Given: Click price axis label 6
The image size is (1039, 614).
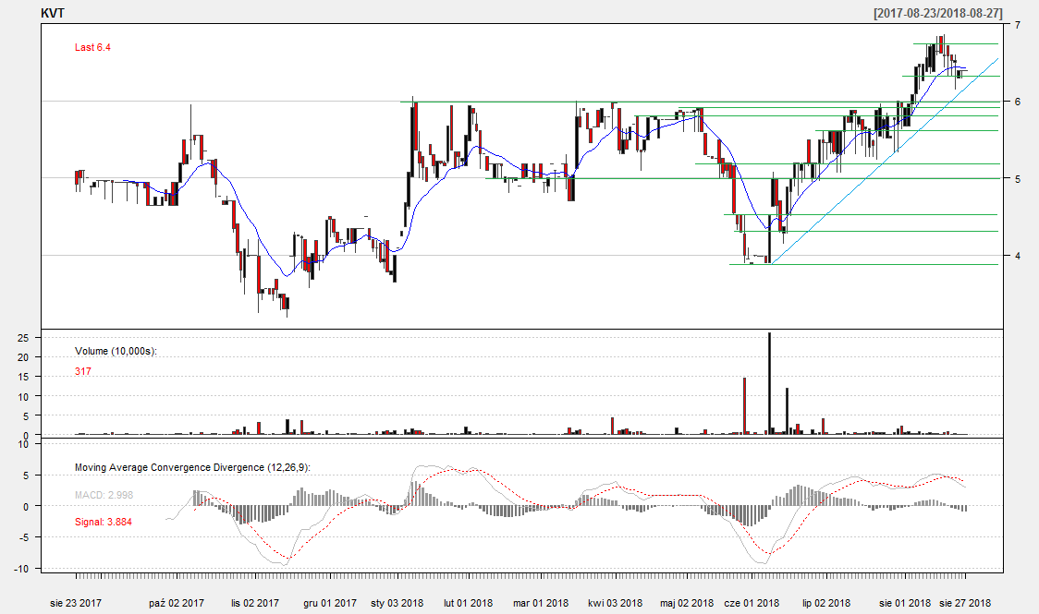Looking at the screenshot, I should pos(1017,102).
